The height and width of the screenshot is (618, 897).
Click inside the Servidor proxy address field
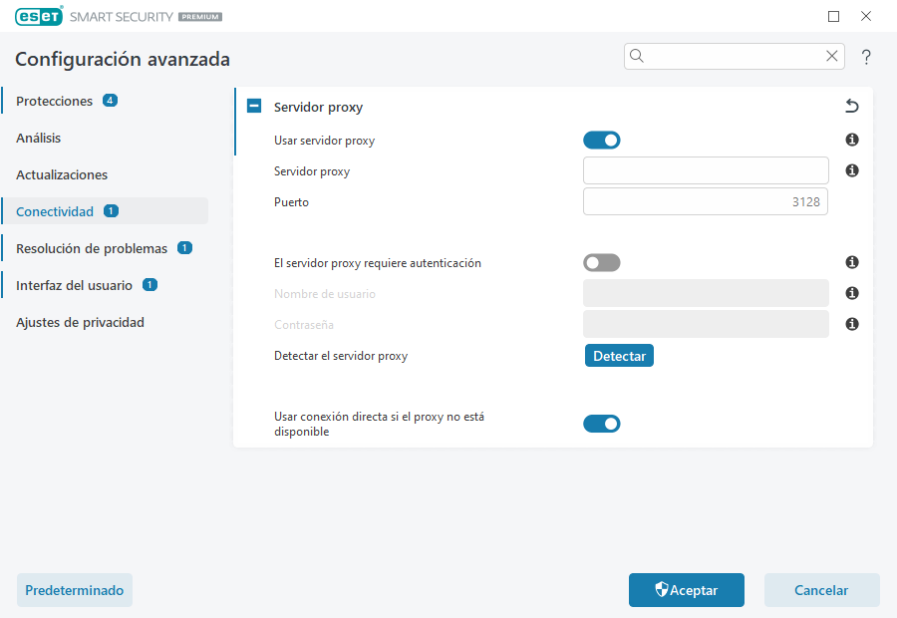[x=705, y=170]
